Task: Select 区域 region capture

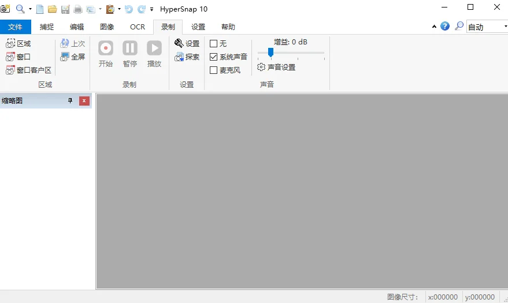Action: (x=18, y=44)
